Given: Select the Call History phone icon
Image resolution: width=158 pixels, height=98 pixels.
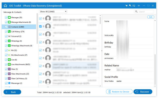Looking at the screenshot, I should pyautogui.click(x=9, y=32).
